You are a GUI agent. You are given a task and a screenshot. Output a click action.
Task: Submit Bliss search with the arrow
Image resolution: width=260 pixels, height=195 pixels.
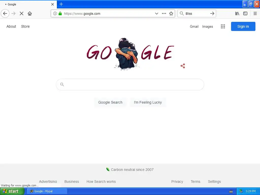[212, 14]
